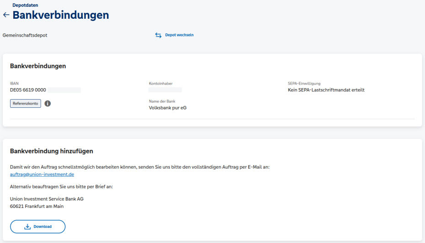The height and width of the screenshot is (243, 425).
Task: Click the Depot wechseln link
Action: (179, 35)
